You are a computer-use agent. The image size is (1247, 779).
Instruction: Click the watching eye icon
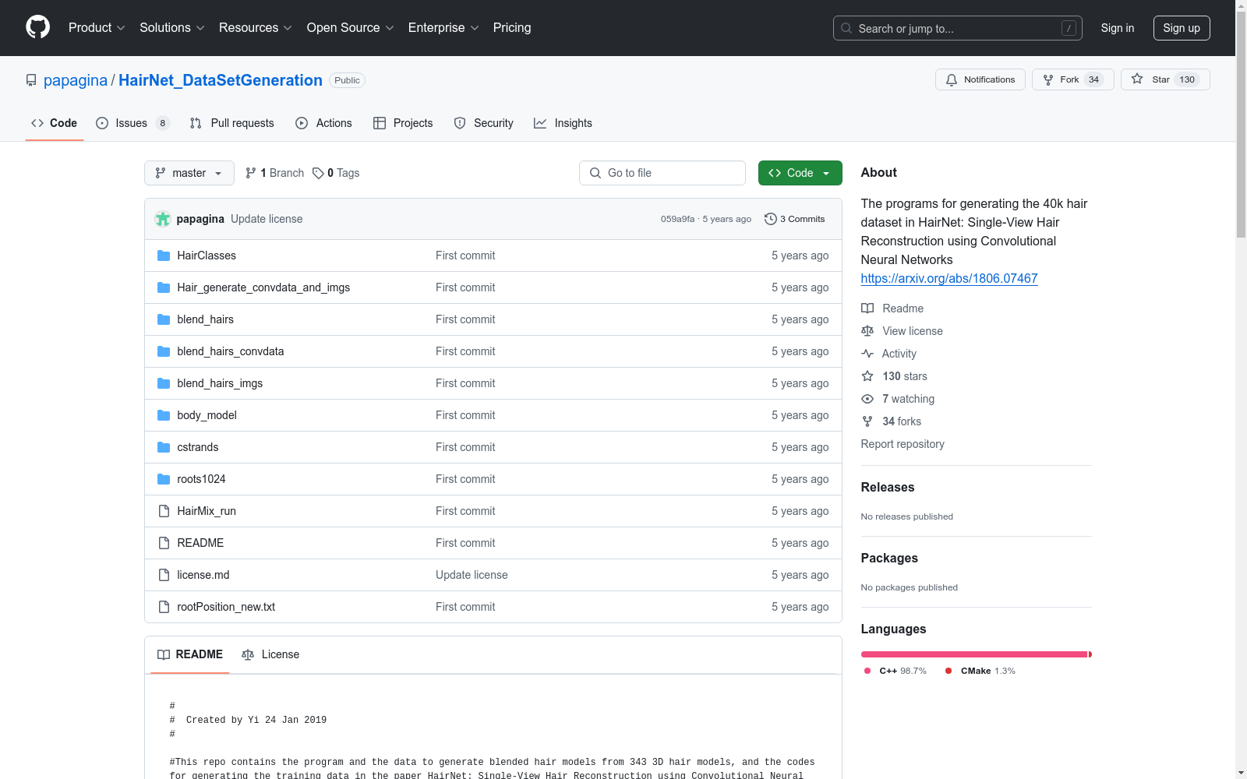tap(867, 399)
